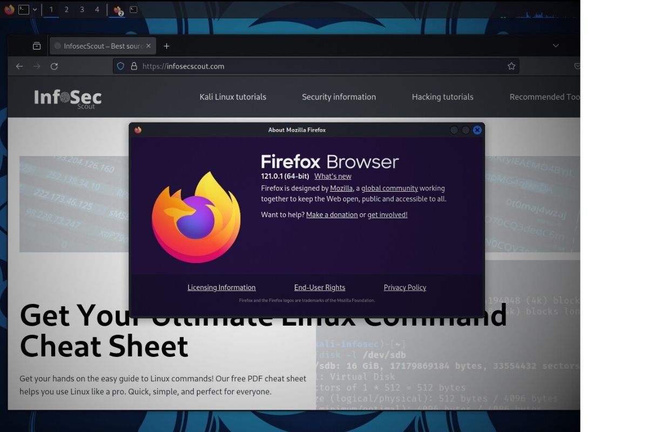
Task: Expand the terminal launcher dropdown arrow
Action: pyautogui.click(x=35, y=9)
